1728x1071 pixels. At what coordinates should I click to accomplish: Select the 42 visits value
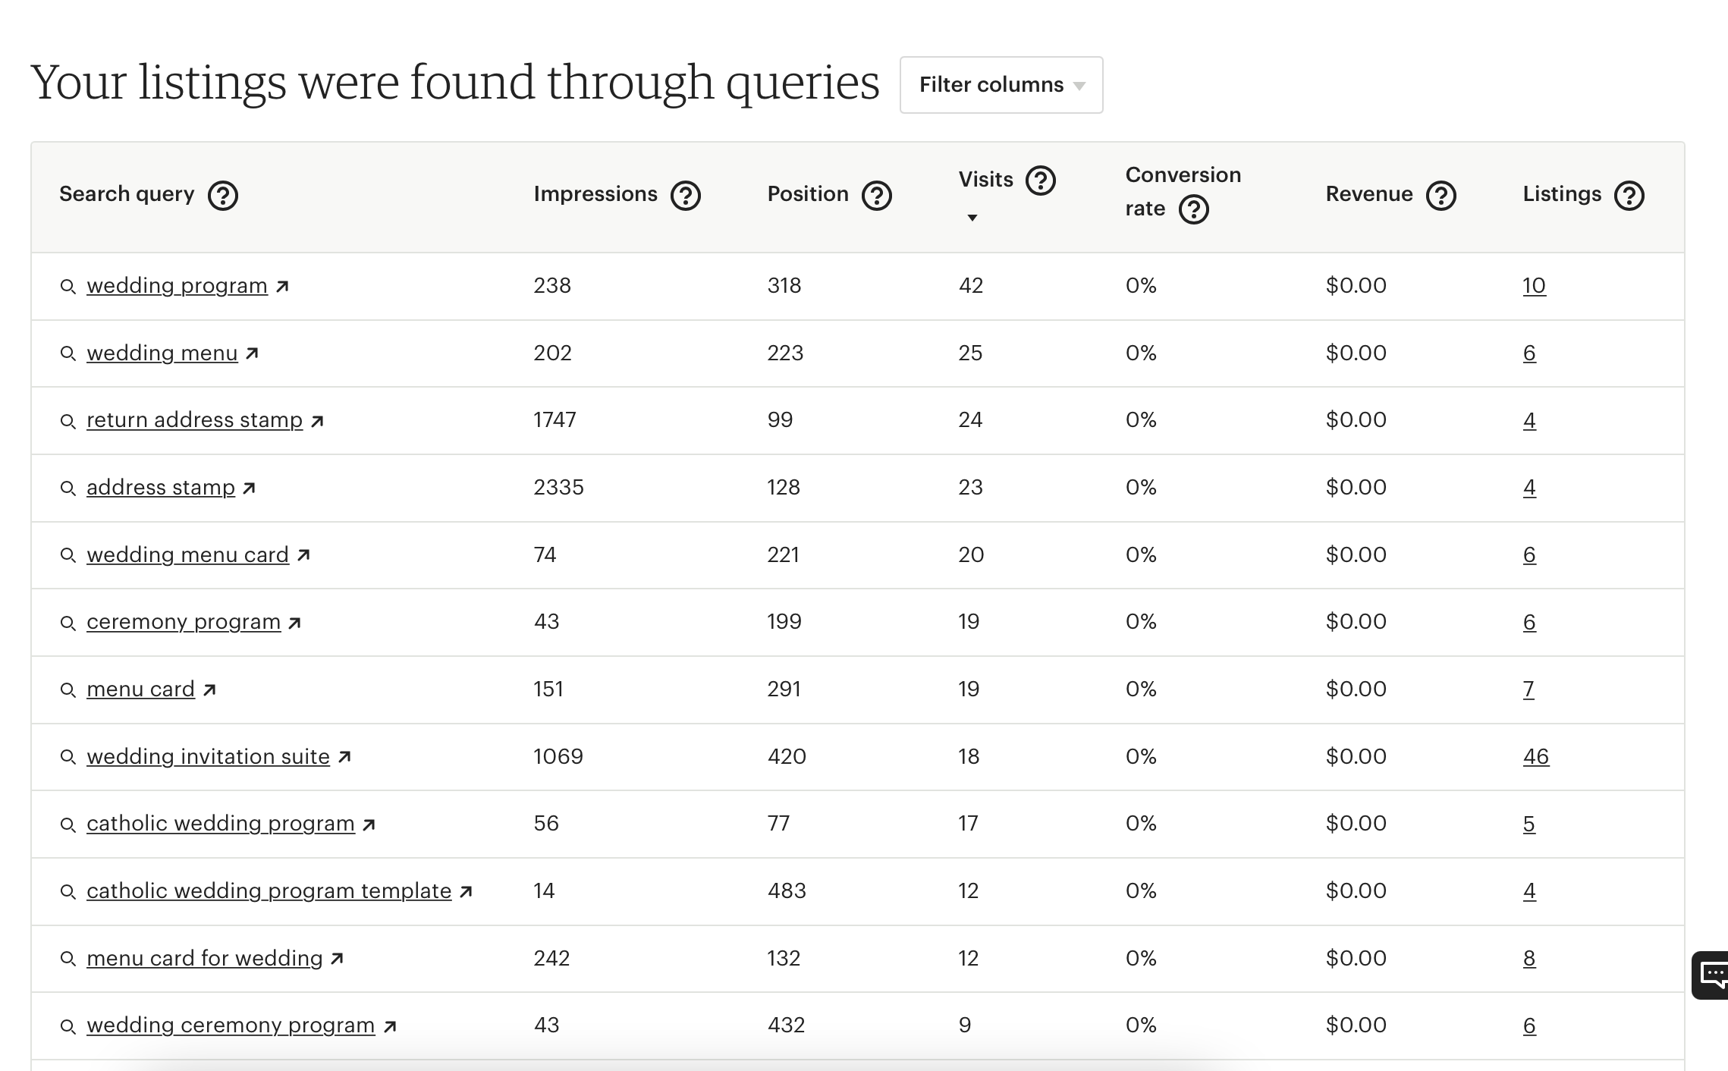[971, 286]
